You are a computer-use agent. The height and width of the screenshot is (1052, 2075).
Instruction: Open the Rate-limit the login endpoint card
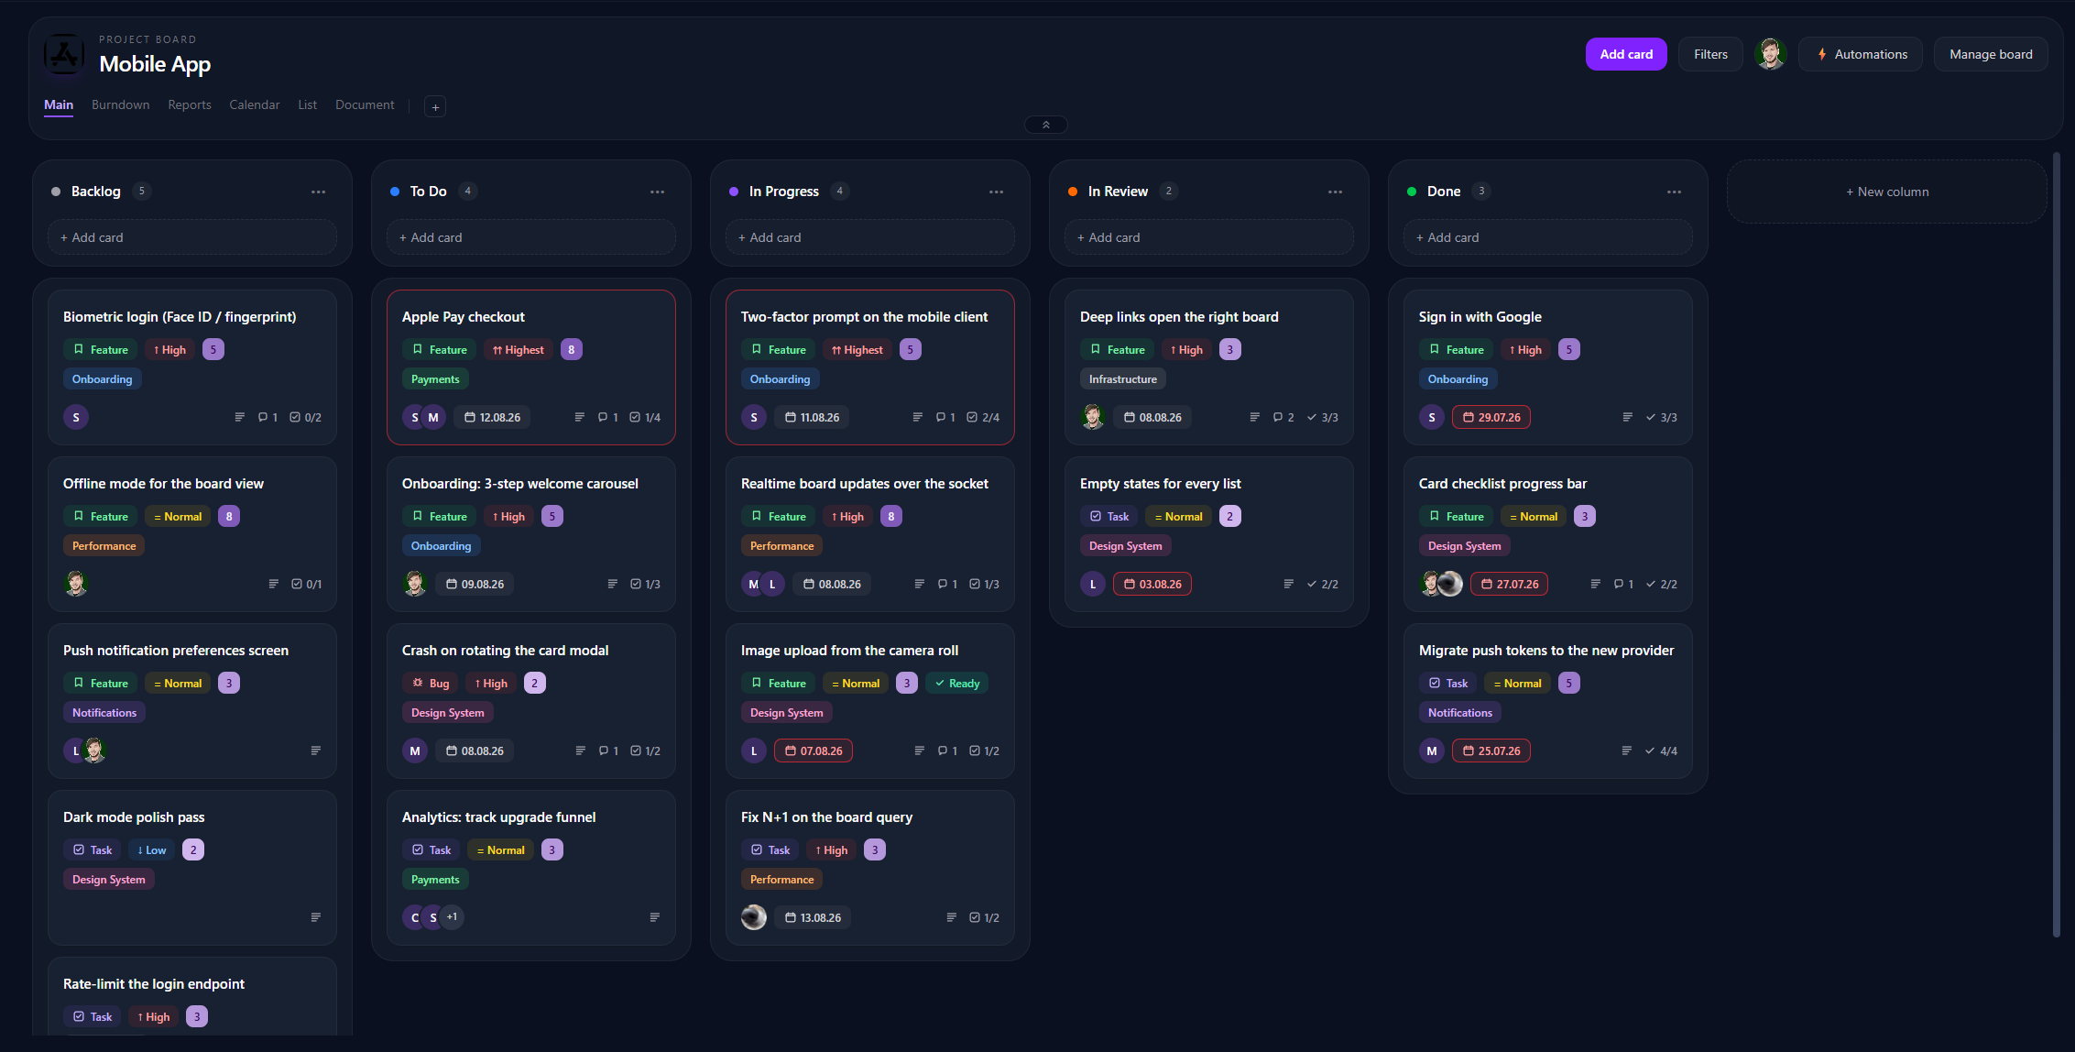click(192, 997)
